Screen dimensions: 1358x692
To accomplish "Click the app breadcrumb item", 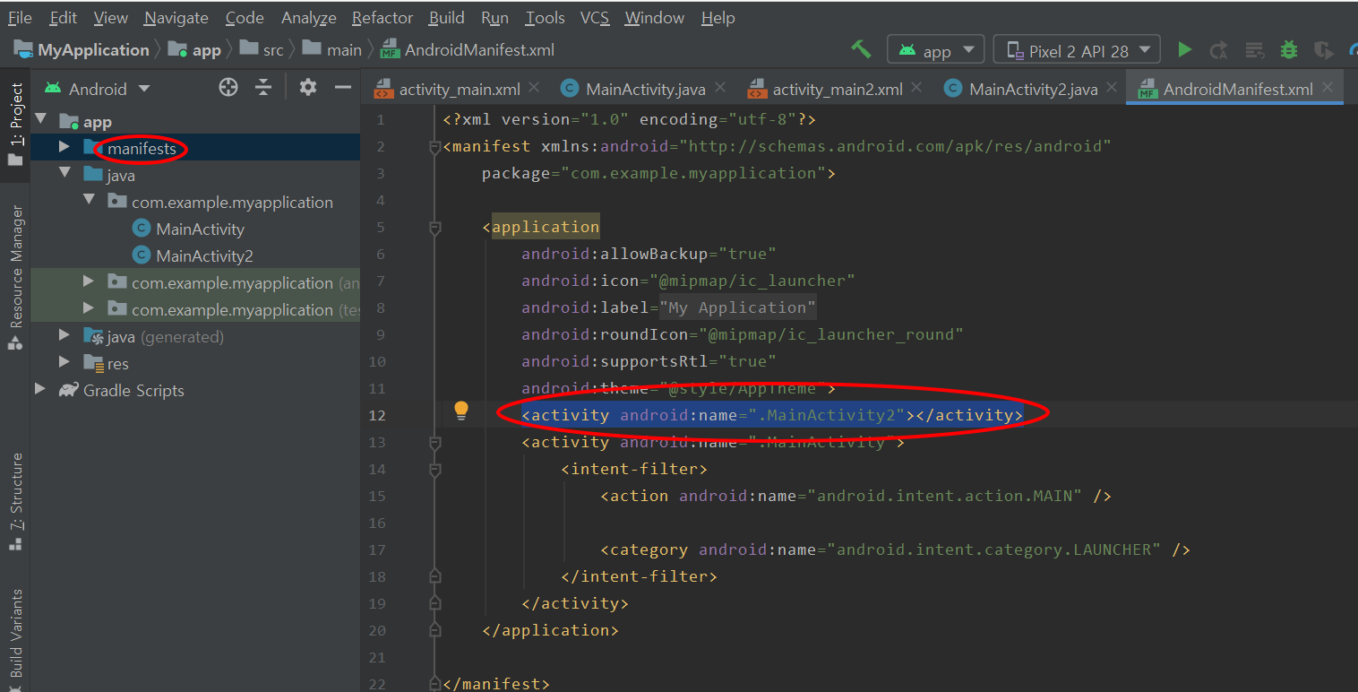I will tap(194, 50).
